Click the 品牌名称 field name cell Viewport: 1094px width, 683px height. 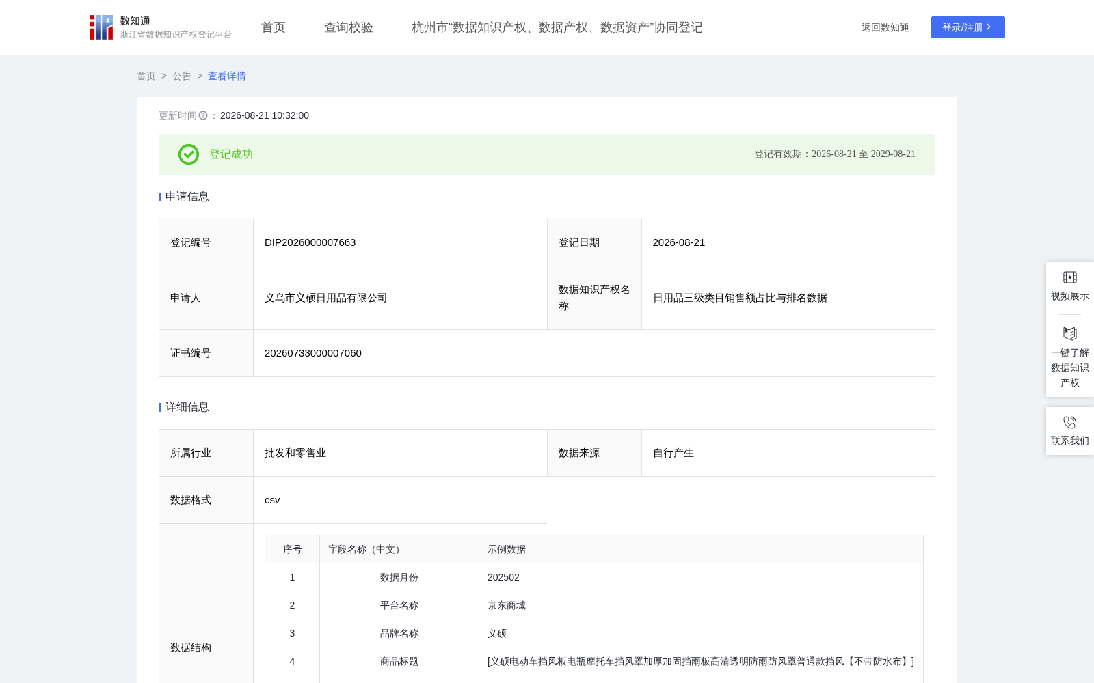pos(399,633)
